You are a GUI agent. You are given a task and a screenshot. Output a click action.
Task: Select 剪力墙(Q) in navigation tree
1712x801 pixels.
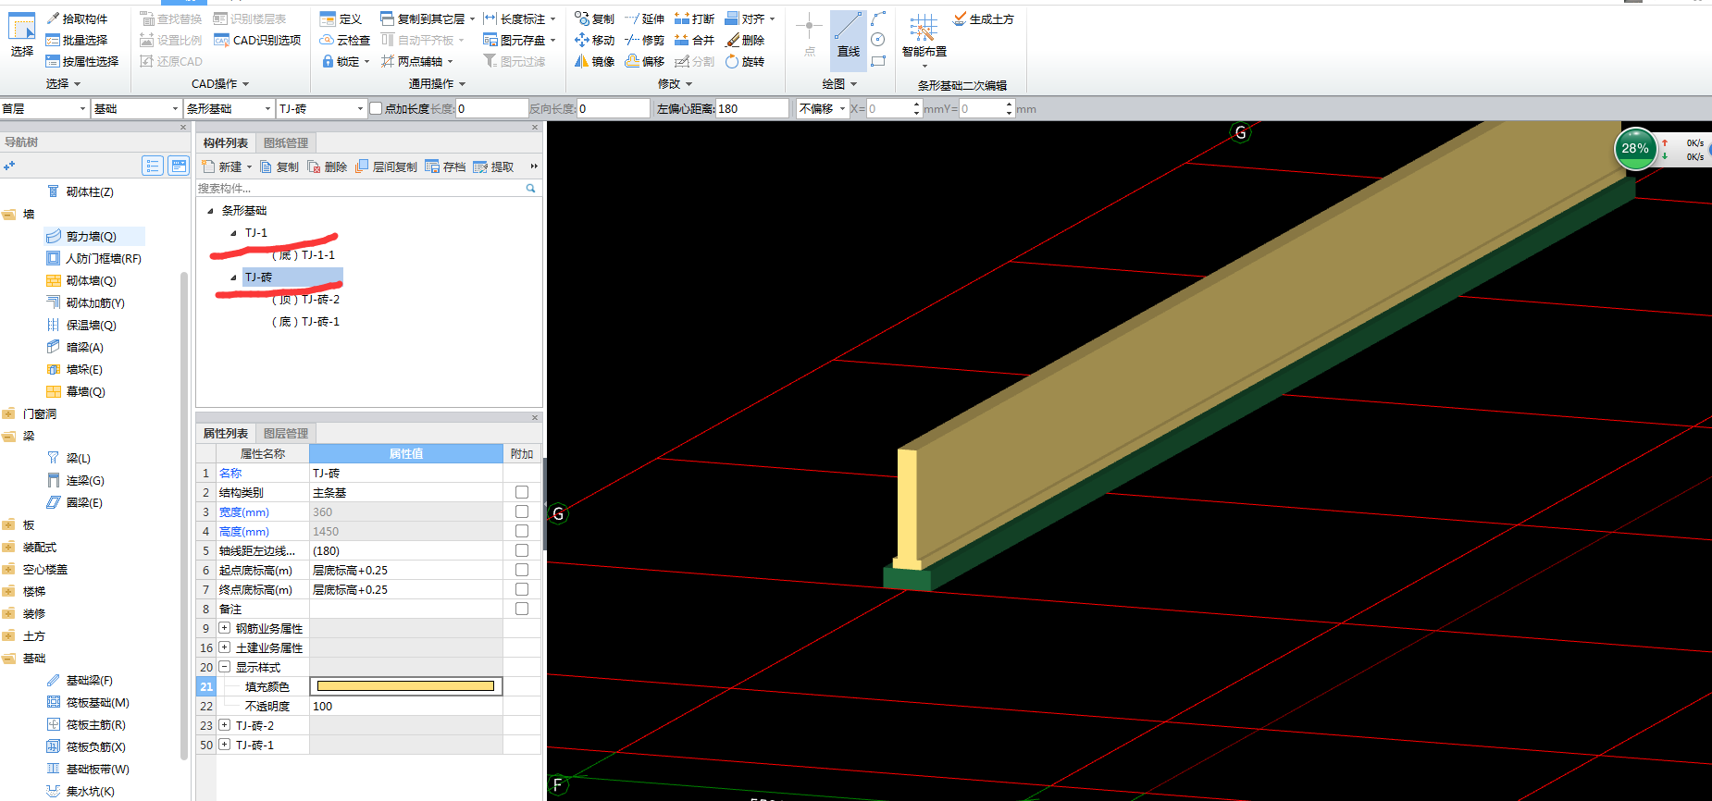tap(91, 236)
